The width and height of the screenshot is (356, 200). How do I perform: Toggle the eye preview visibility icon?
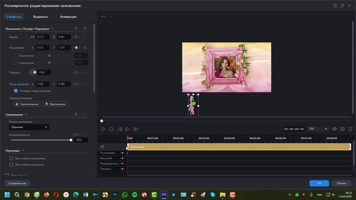(334, 129)
